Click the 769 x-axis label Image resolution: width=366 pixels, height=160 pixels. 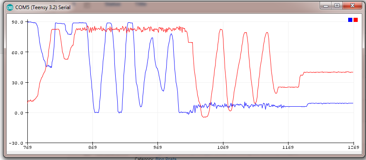point(28,148)
